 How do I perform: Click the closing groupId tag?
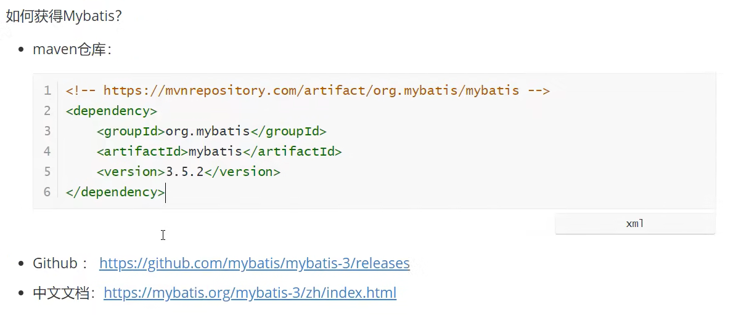point(288,131)
